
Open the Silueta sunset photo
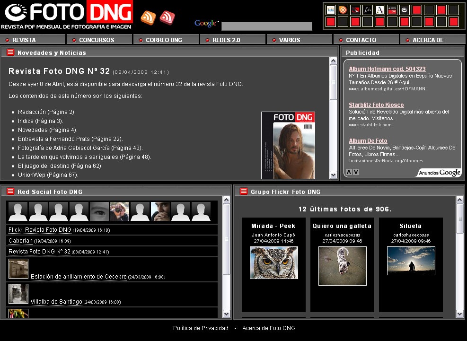point(411,261)
